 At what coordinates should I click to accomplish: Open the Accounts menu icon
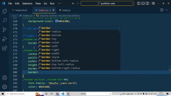click(x=5, y=78)
